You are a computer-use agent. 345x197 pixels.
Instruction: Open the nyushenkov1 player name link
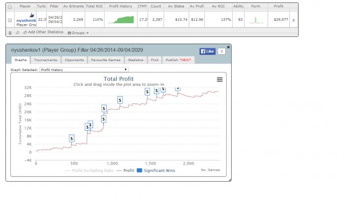pos(26,21)
